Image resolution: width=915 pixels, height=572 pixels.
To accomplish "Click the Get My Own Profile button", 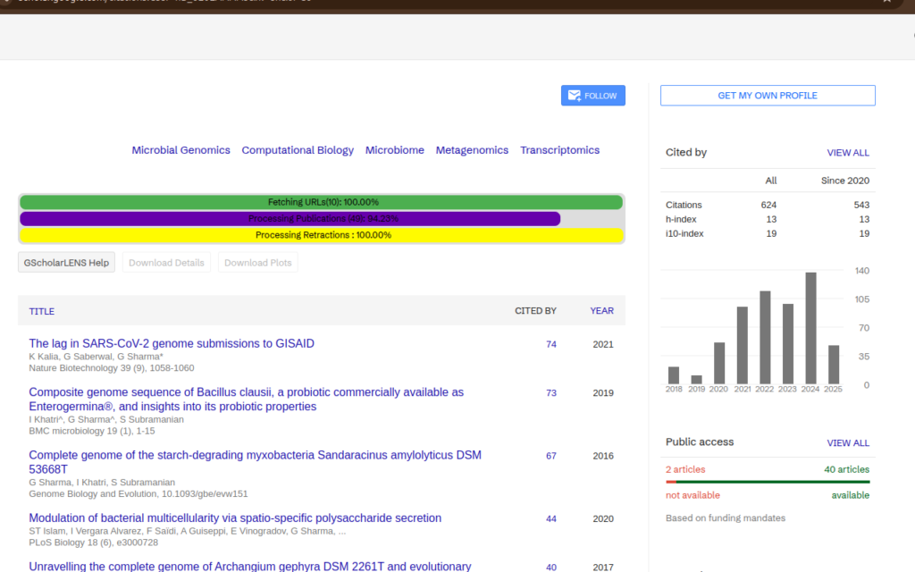I will coord(768,96).
